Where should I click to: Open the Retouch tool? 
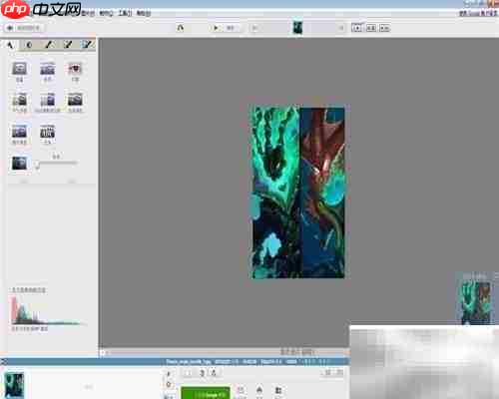(x=19, y=134)
